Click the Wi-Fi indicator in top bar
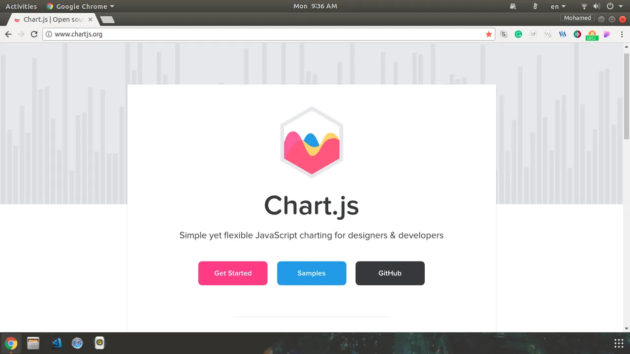This screenshot has height=354, width=630. [x=584, y=6]
